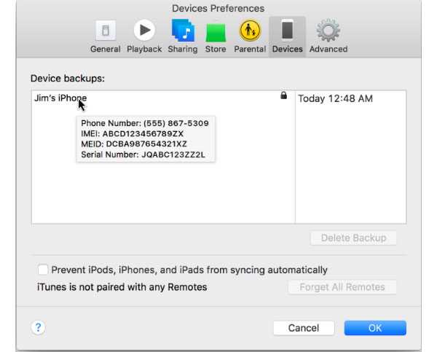The image size is (437, 352).
Task: Open the Sharing preferences pane
Action: [x=182, y=36]
